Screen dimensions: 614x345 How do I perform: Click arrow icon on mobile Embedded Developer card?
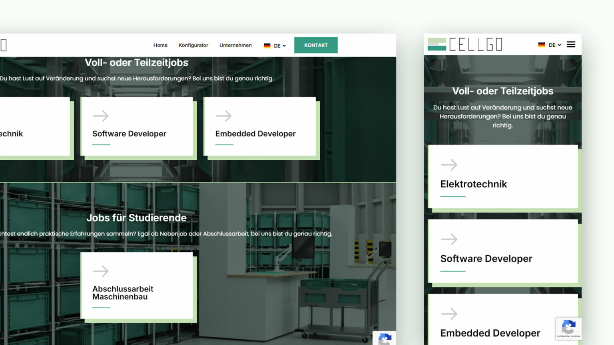tap(449, 314)
